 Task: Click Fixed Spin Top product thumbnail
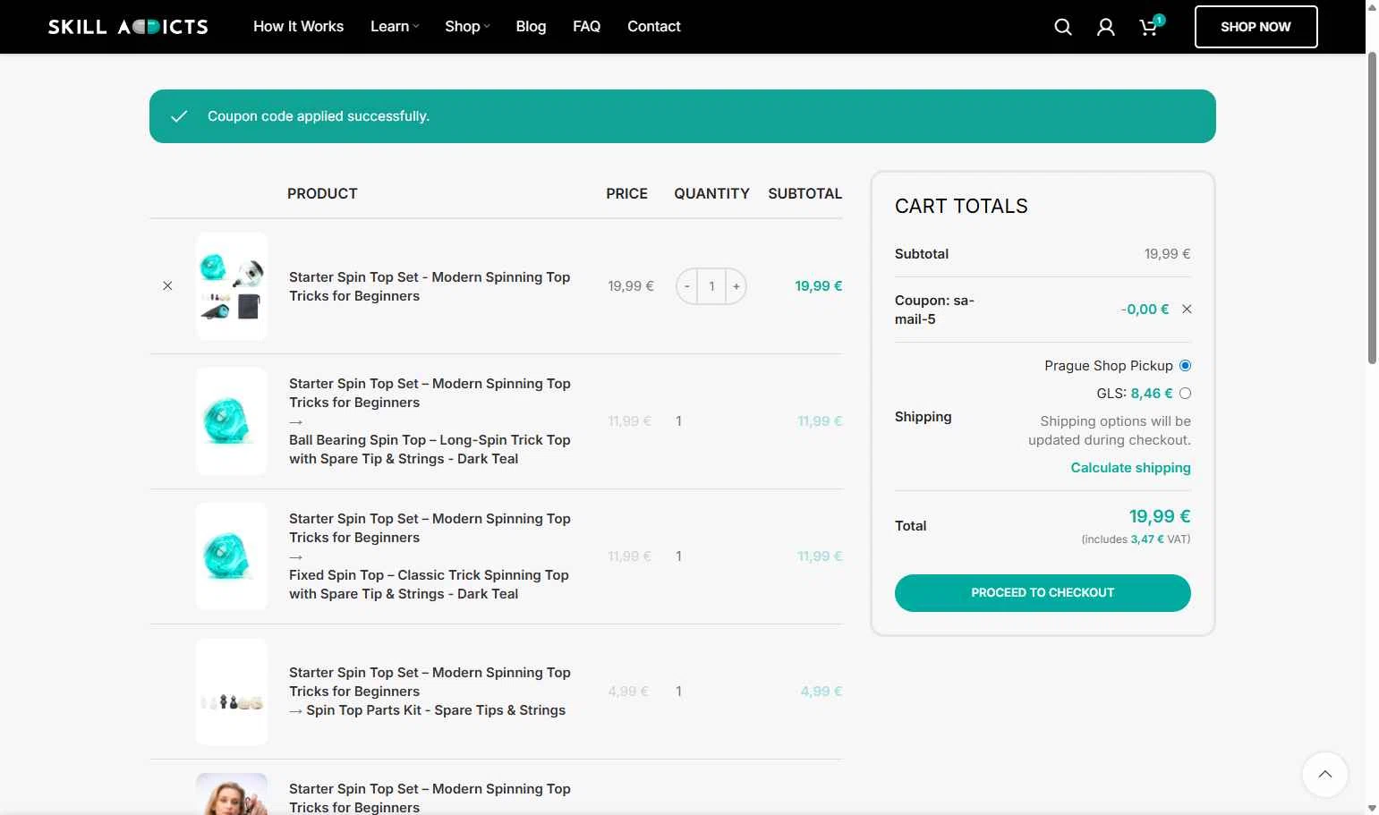[232, 556]
